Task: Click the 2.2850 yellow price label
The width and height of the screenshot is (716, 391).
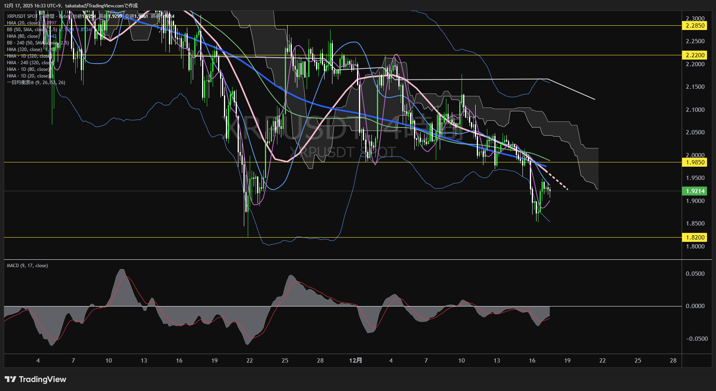Action: [695, 26]
